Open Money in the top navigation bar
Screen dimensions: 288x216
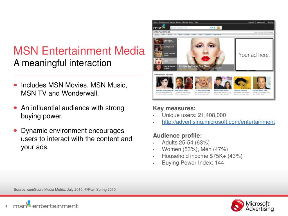pos(178,22)
